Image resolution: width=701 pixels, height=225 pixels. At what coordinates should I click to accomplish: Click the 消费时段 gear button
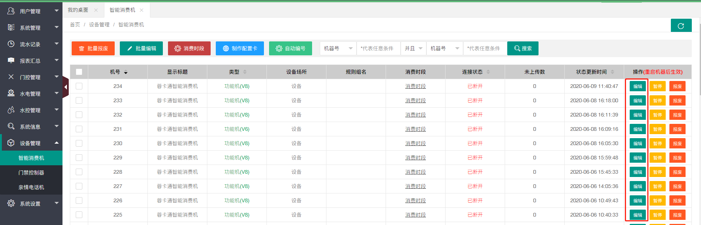click(189, 48)
